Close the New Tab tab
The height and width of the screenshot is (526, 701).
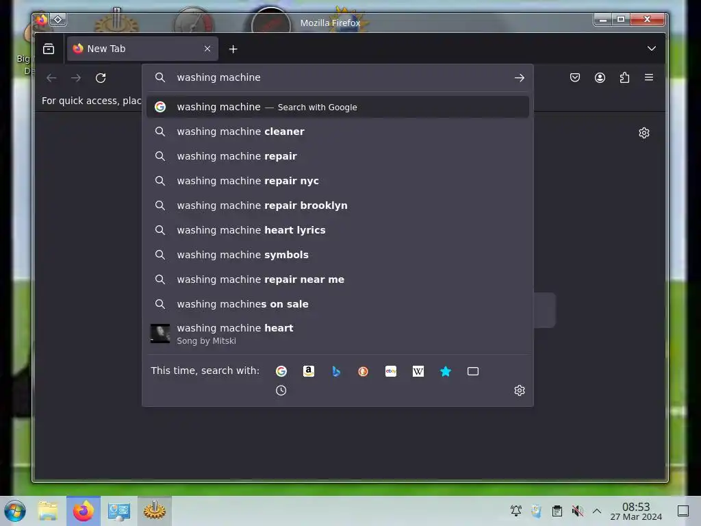(207, 49)
